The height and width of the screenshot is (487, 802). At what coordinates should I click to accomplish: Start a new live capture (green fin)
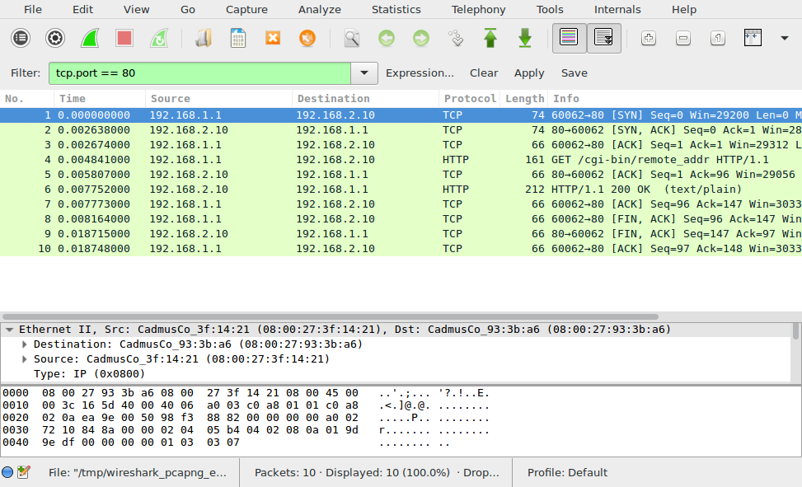[x=90, y=38]
